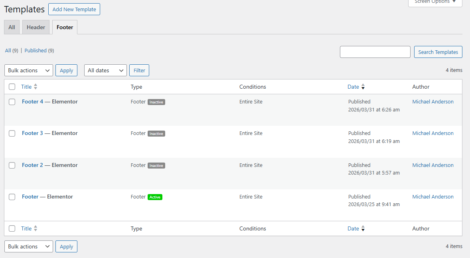Sort templates using the Title column arrows

(36, 86)
